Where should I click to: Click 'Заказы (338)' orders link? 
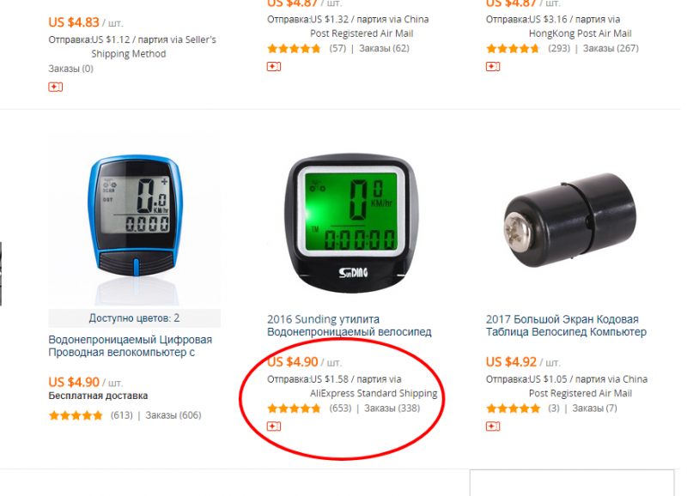(392, 408)
